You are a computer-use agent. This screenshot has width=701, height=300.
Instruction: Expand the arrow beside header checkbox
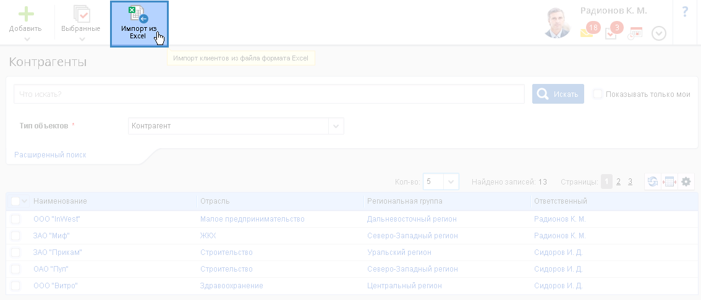(x=24, y=201)
